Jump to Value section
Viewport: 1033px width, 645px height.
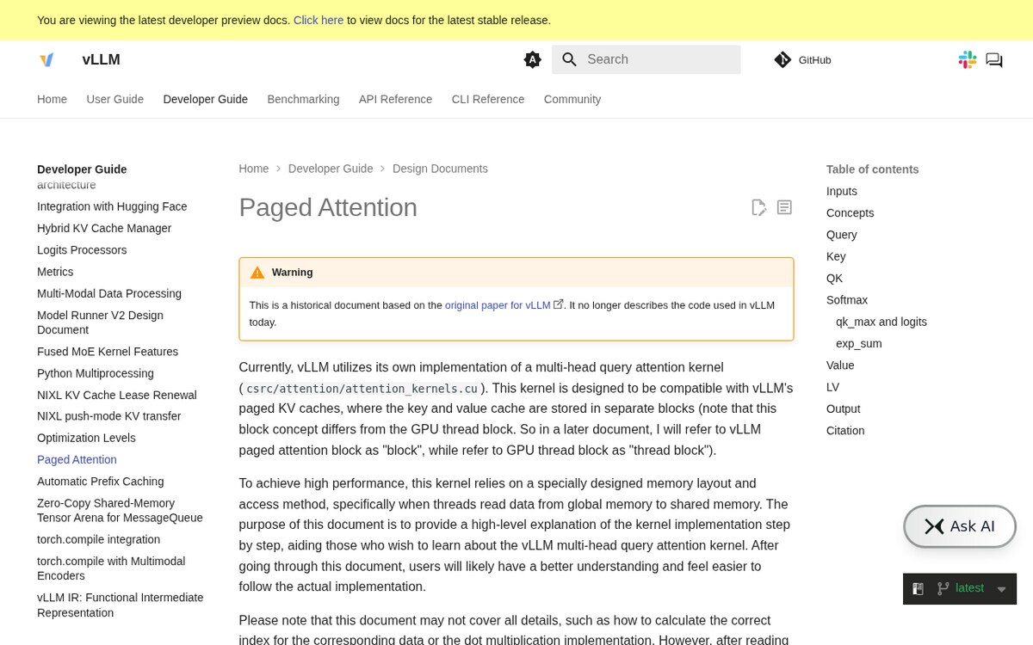pyautogui.click(x=840, y=365)
